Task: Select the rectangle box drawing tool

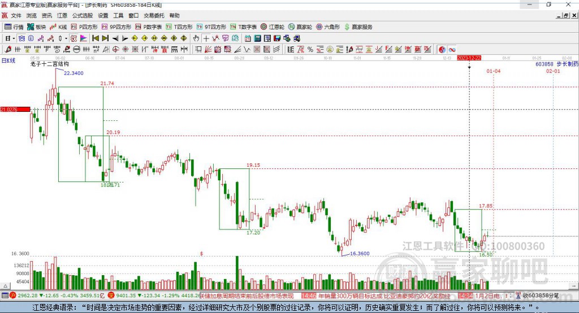Action: click(x=198, y=49)
